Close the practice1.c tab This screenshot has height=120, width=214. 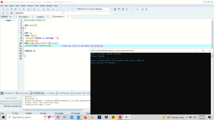point(68,16)
